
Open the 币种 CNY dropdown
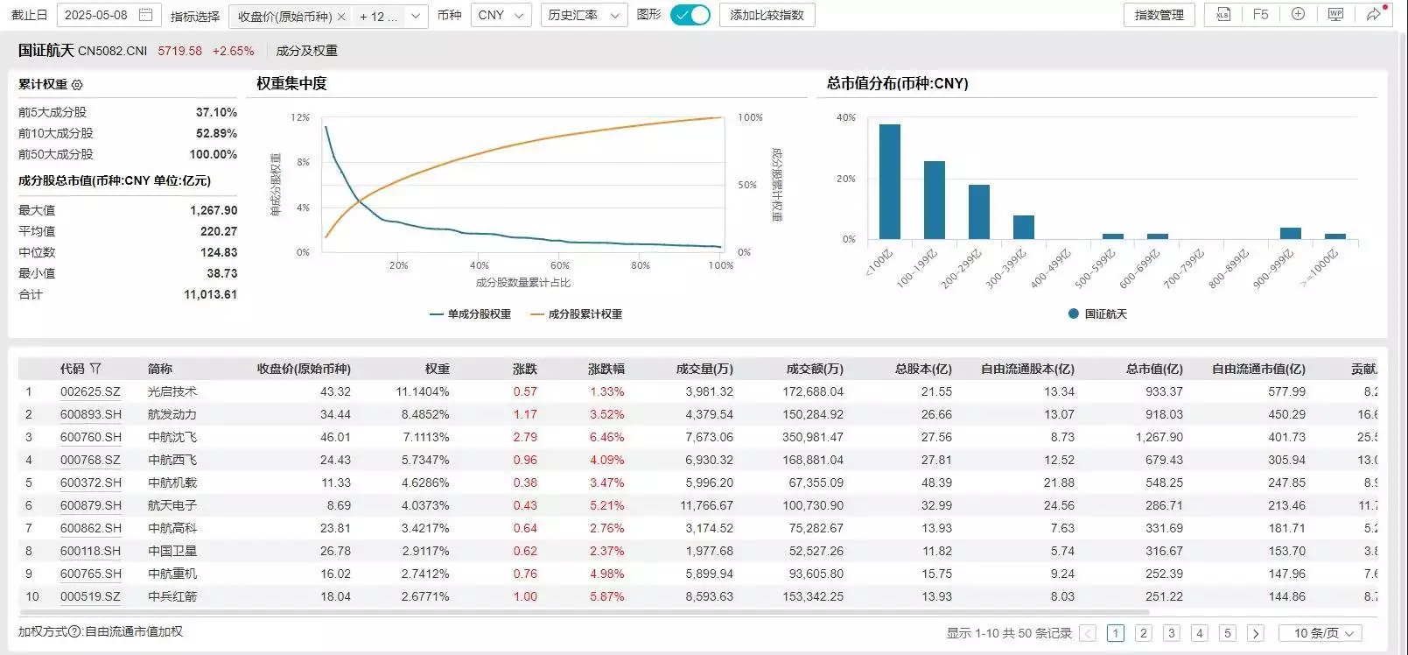click(x=501, y=15)
